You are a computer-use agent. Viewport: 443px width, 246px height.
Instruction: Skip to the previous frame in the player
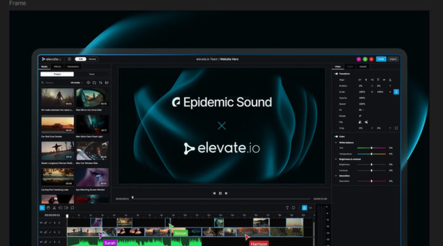tap(214, 193)
